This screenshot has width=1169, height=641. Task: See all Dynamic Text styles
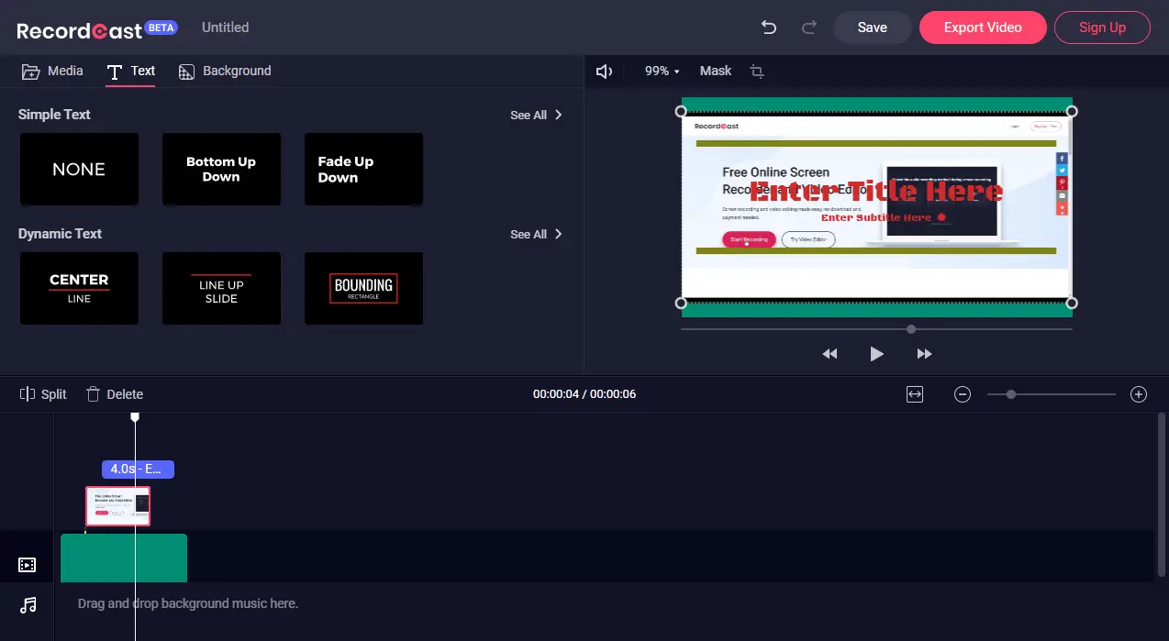537,234
